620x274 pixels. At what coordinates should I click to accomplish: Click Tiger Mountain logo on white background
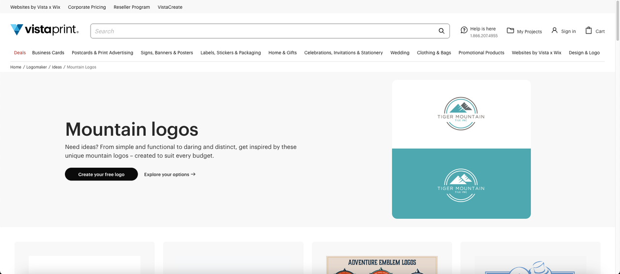pyautogui.click(x=461, y=113)
